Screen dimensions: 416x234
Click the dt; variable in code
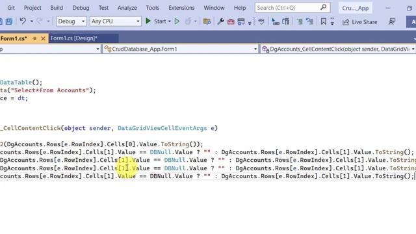point(23,98)
